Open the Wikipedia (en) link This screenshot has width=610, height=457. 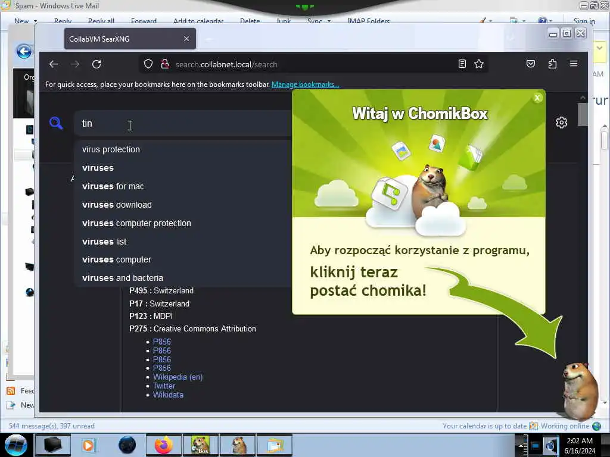(x=178, y=377)
